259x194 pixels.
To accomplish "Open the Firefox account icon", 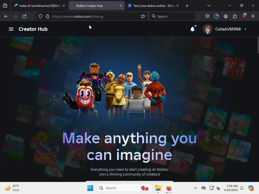I will coord(226,16).
